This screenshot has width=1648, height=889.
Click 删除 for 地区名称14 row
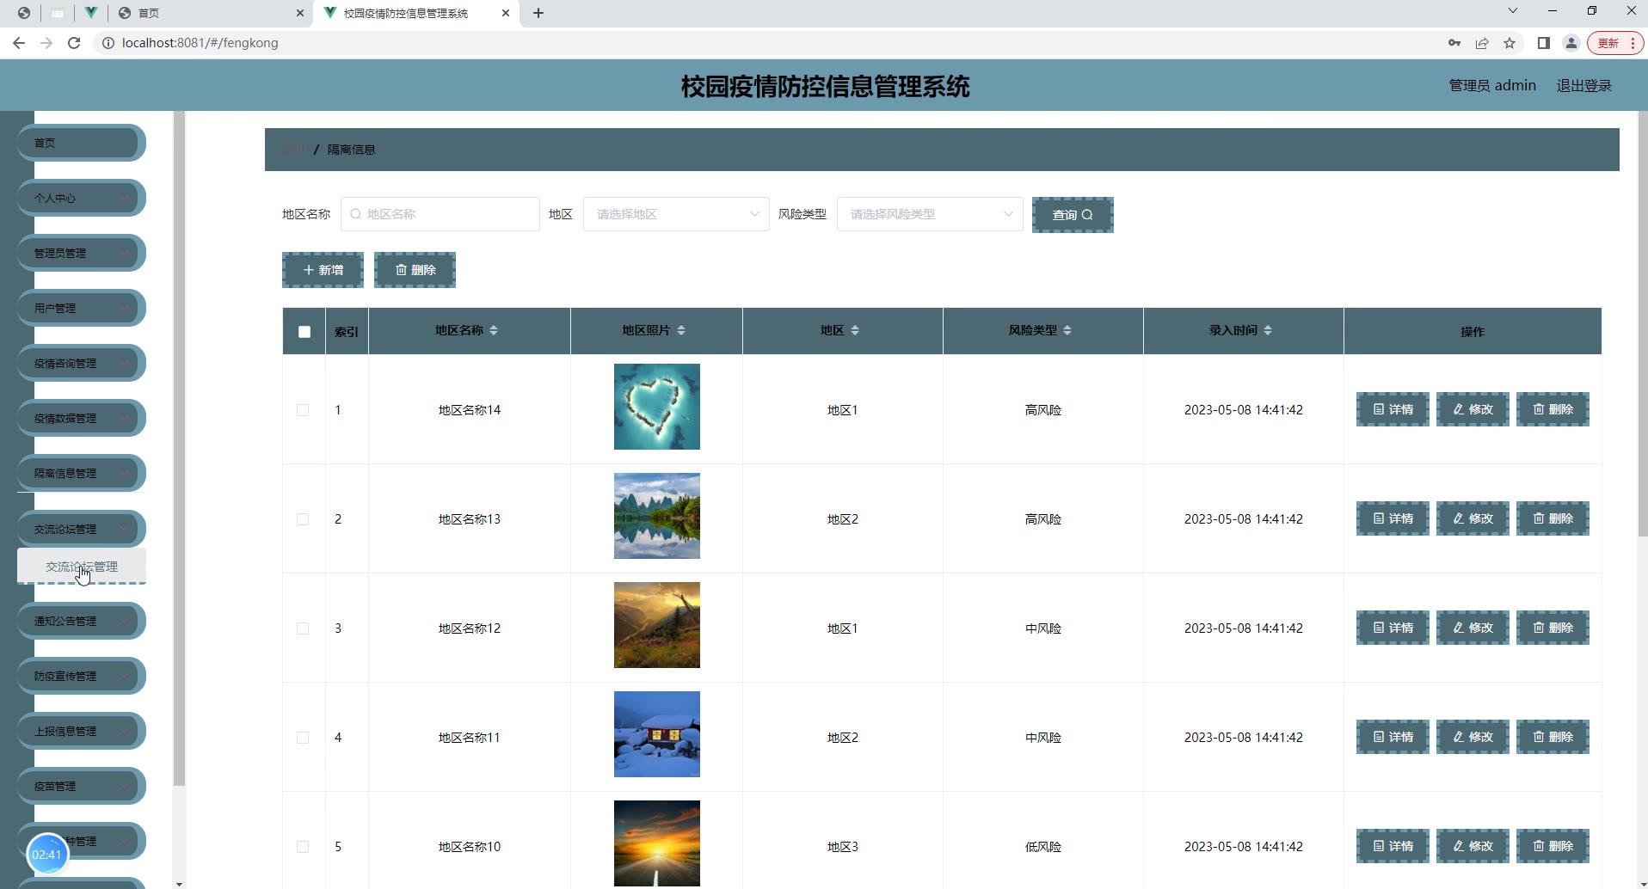[1553, 409]
